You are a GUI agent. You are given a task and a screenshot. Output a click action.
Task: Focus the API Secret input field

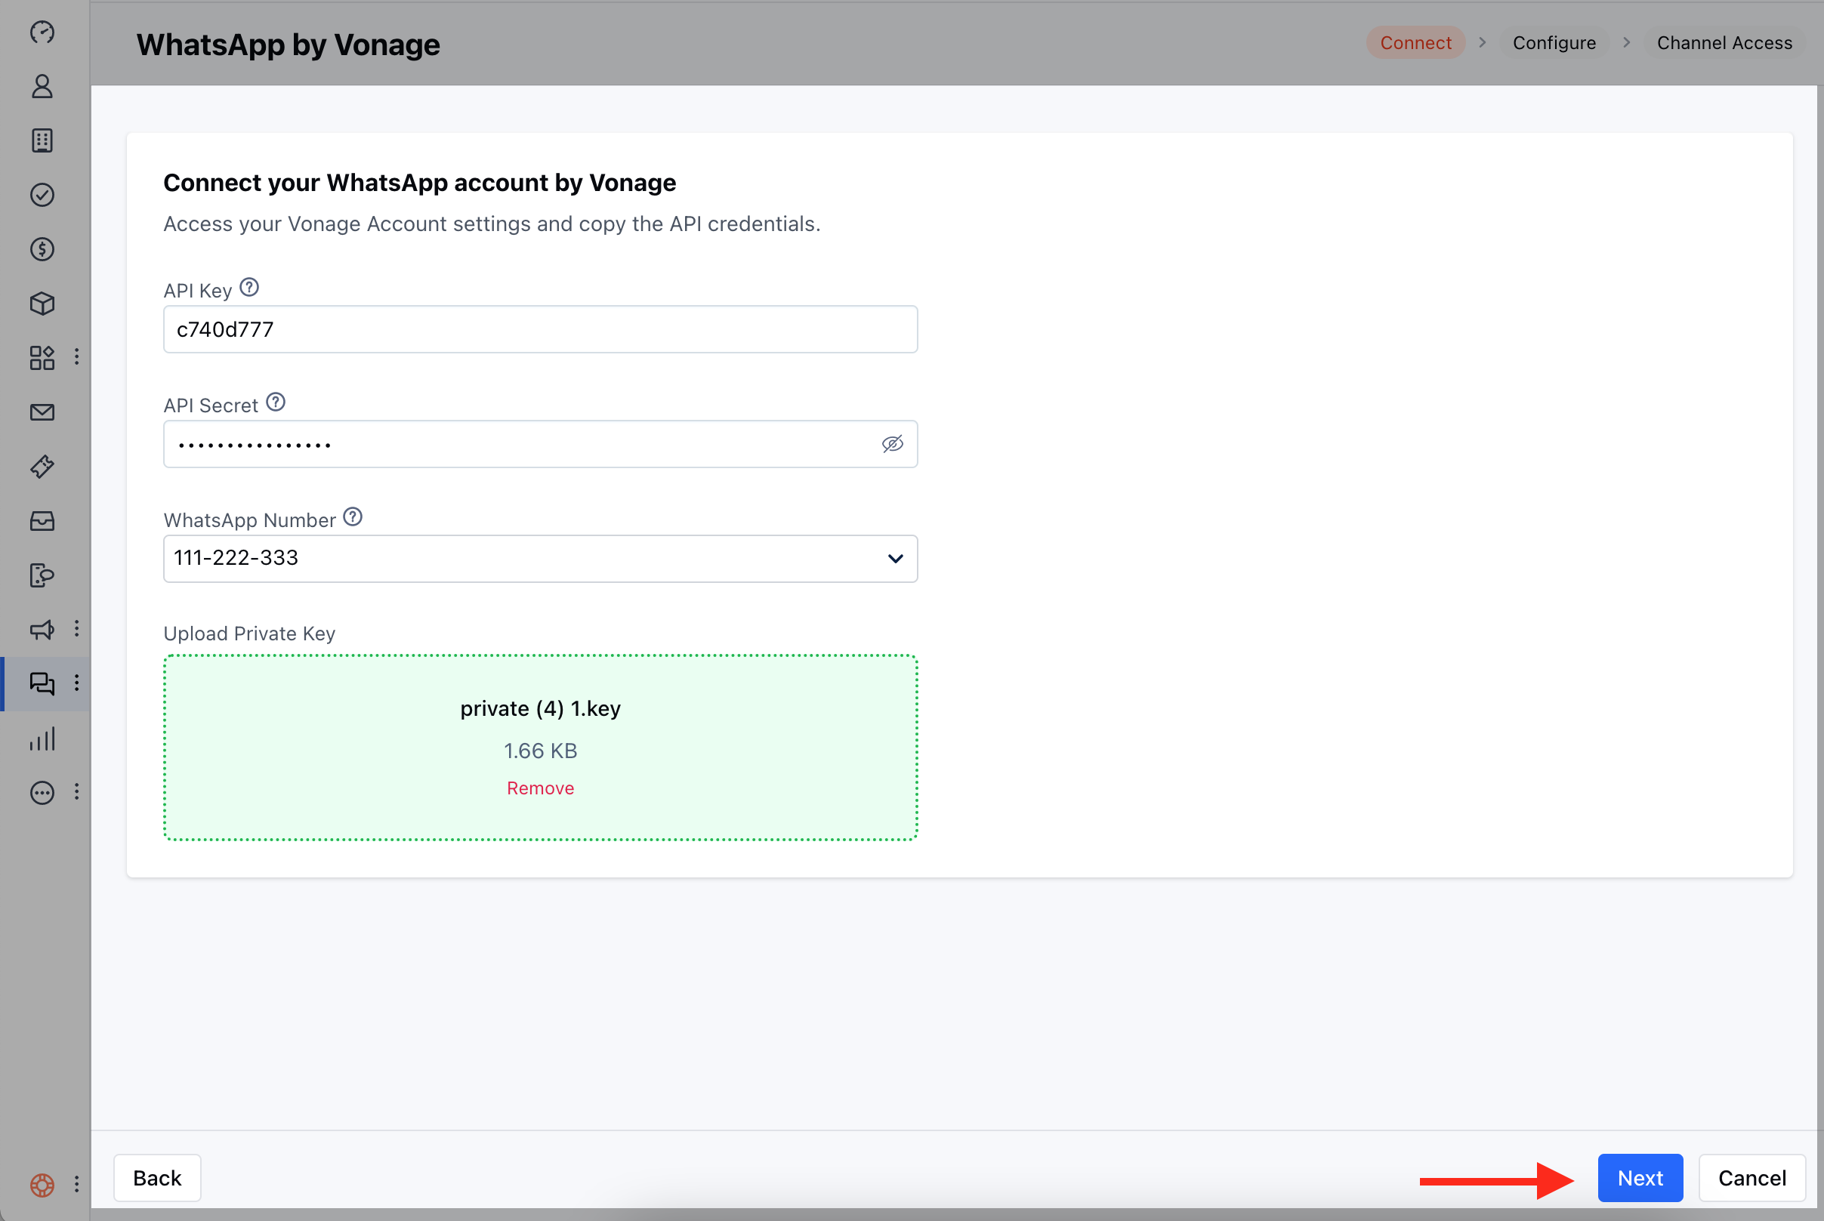[541, 444]
